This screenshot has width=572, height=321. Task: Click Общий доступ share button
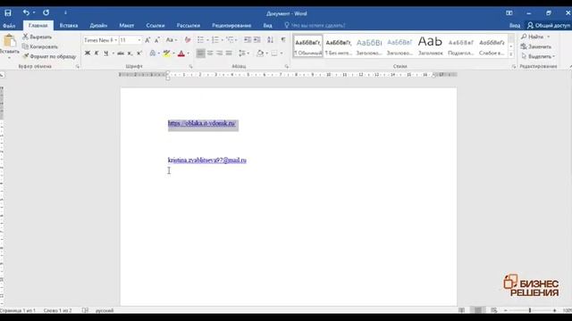pos(548,26)
